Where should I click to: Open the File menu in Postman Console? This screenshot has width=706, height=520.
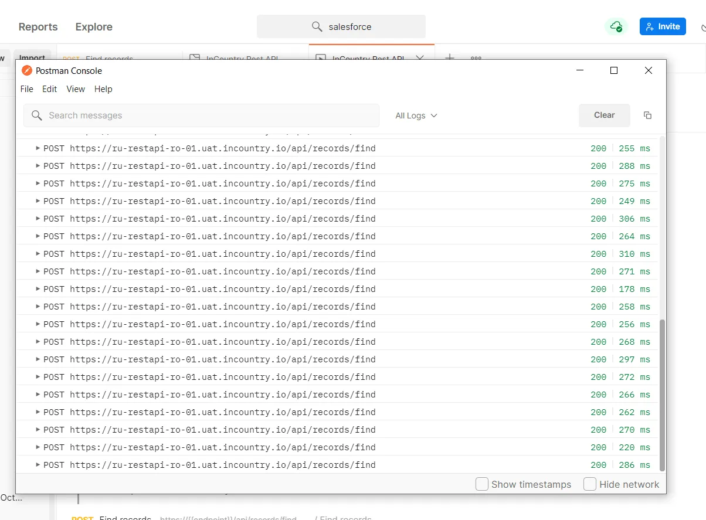(26, 89)
